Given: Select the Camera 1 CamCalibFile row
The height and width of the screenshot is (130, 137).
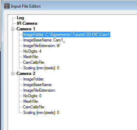Looking at the screenshot, I should click(34, 62).
